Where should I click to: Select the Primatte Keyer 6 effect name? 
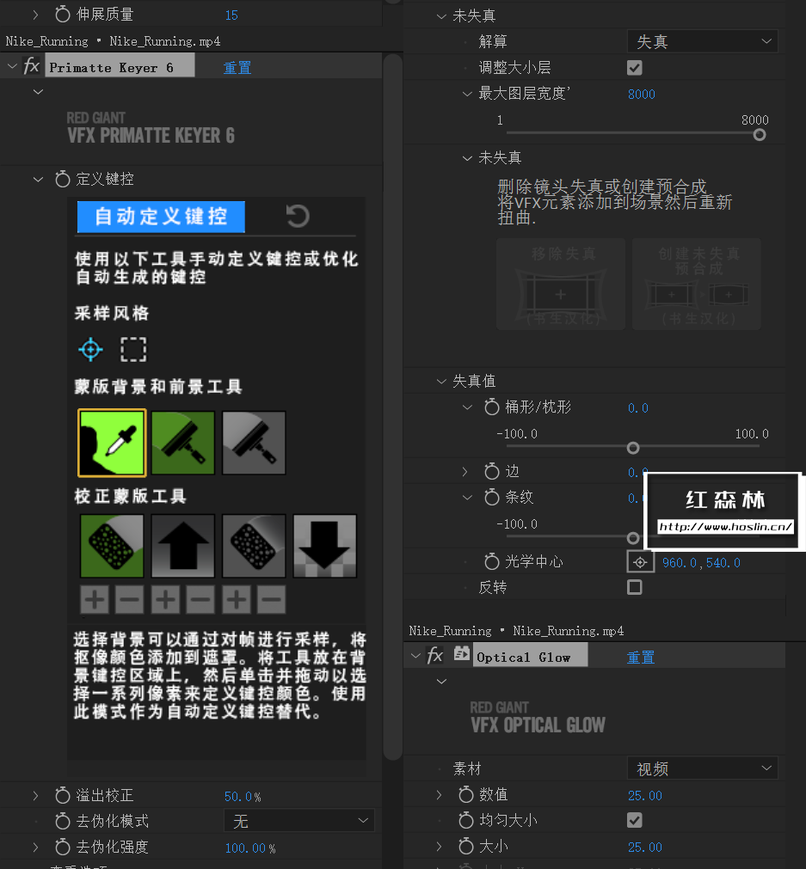[120, 66]
